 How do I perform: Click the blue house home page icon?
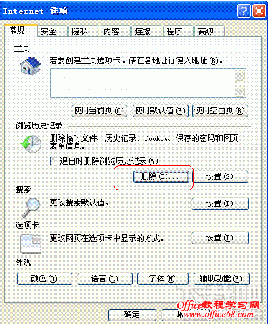point(30,66)
